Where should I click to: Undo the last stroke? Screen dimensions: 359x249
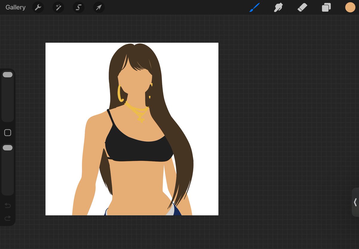[8, 205]
